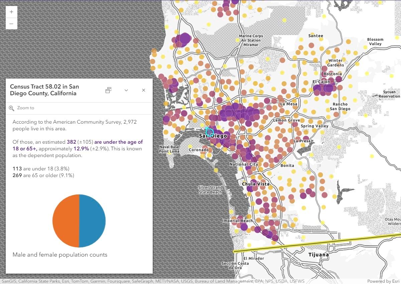Open the chevron menu in the popup header
Screen dimensions: 401x284
point(126,90)
